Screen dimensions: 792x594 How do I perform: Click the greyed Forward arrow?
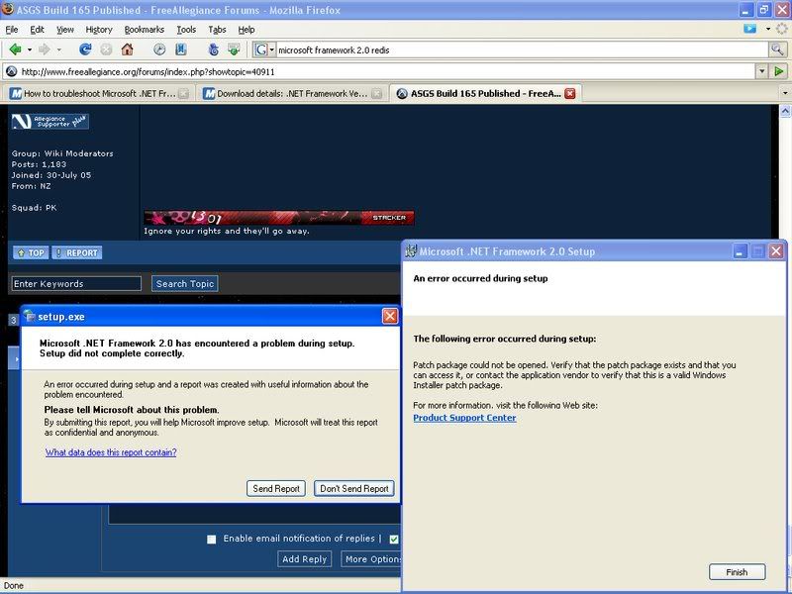[x=45, y=49]
